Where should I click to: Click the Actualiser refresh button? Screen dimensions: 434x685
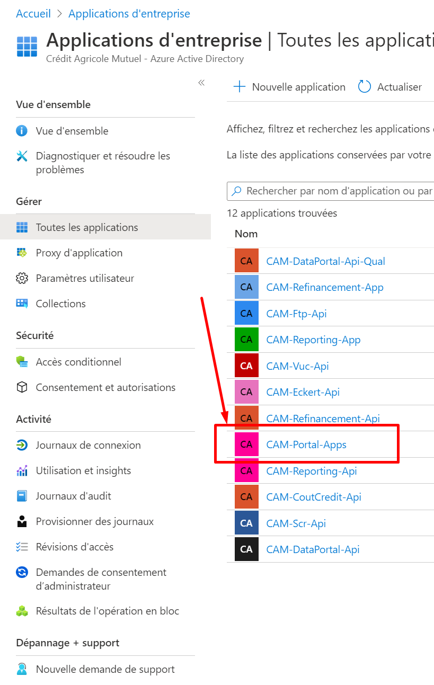(390, 87)
